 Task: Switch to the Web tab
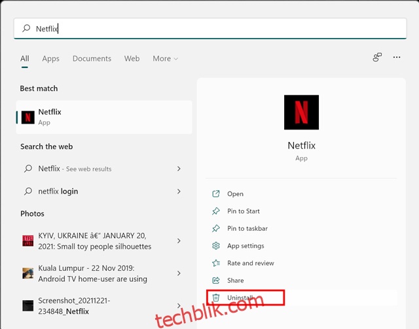click(132, 58)
